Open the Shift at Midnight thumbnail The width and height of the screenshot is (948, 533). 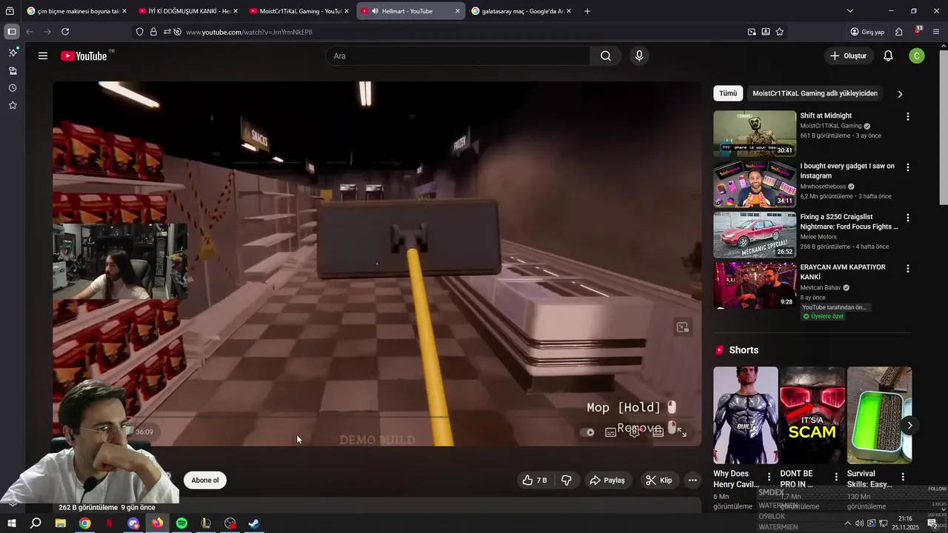point(755,134)
